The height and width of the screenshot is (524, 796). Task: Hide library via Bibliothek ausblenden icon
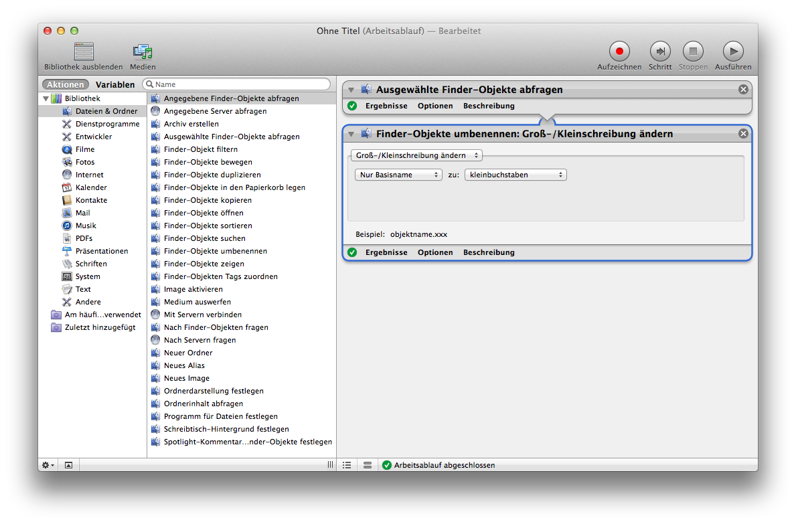coord(84,52)
